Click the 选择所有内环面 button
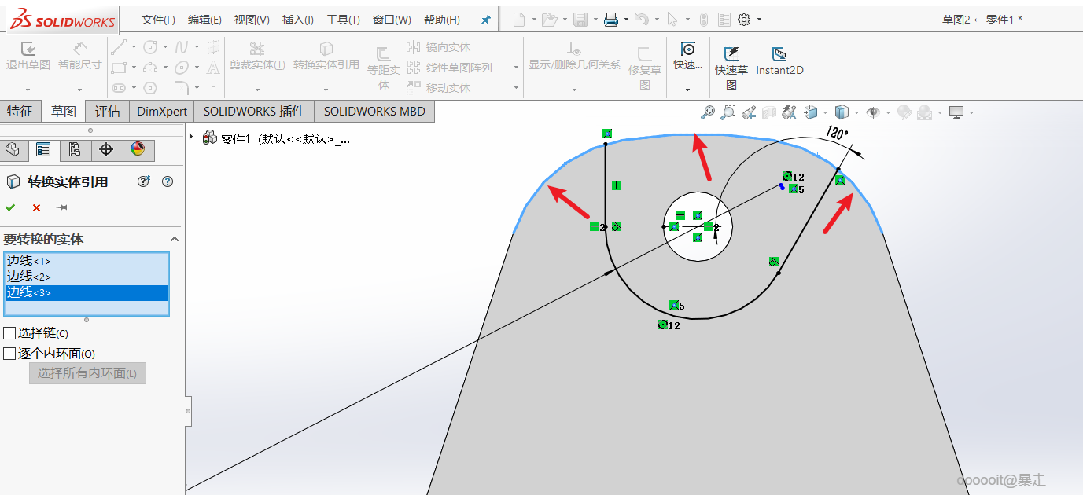The width and height of the screenshot is (1083, 495). coord(87,372)
